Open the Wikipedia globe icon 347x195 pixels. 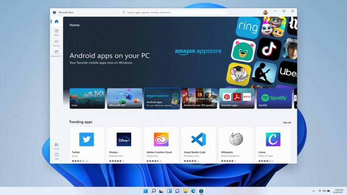pyautogui.click(x=236, y=139)
